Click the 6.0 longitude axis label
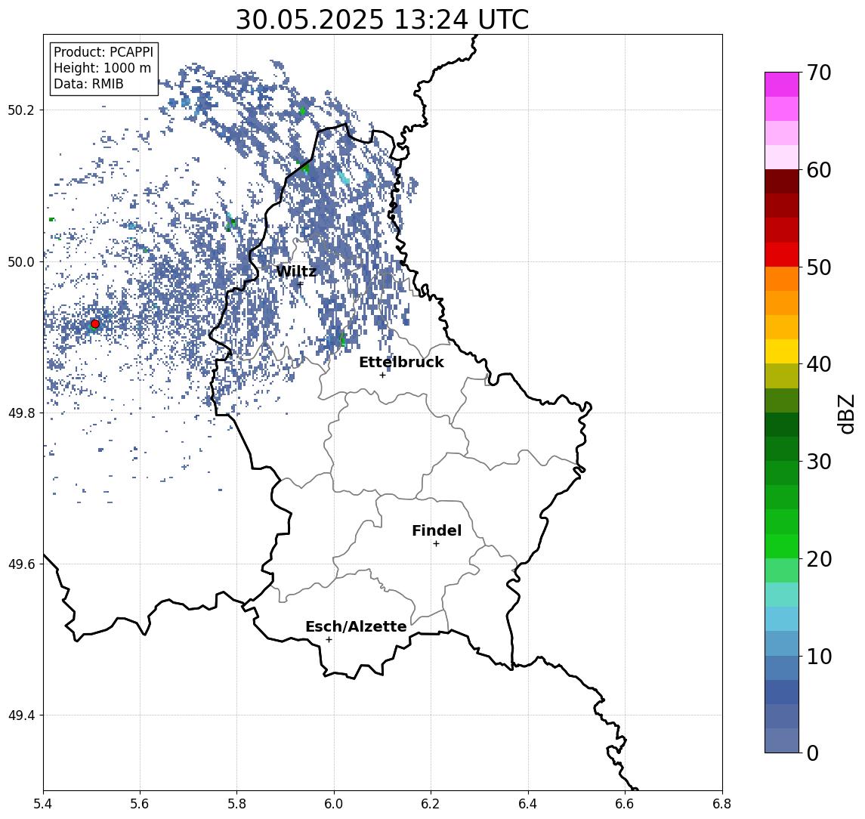Screen dimensions: 865x819 (334, 804)
